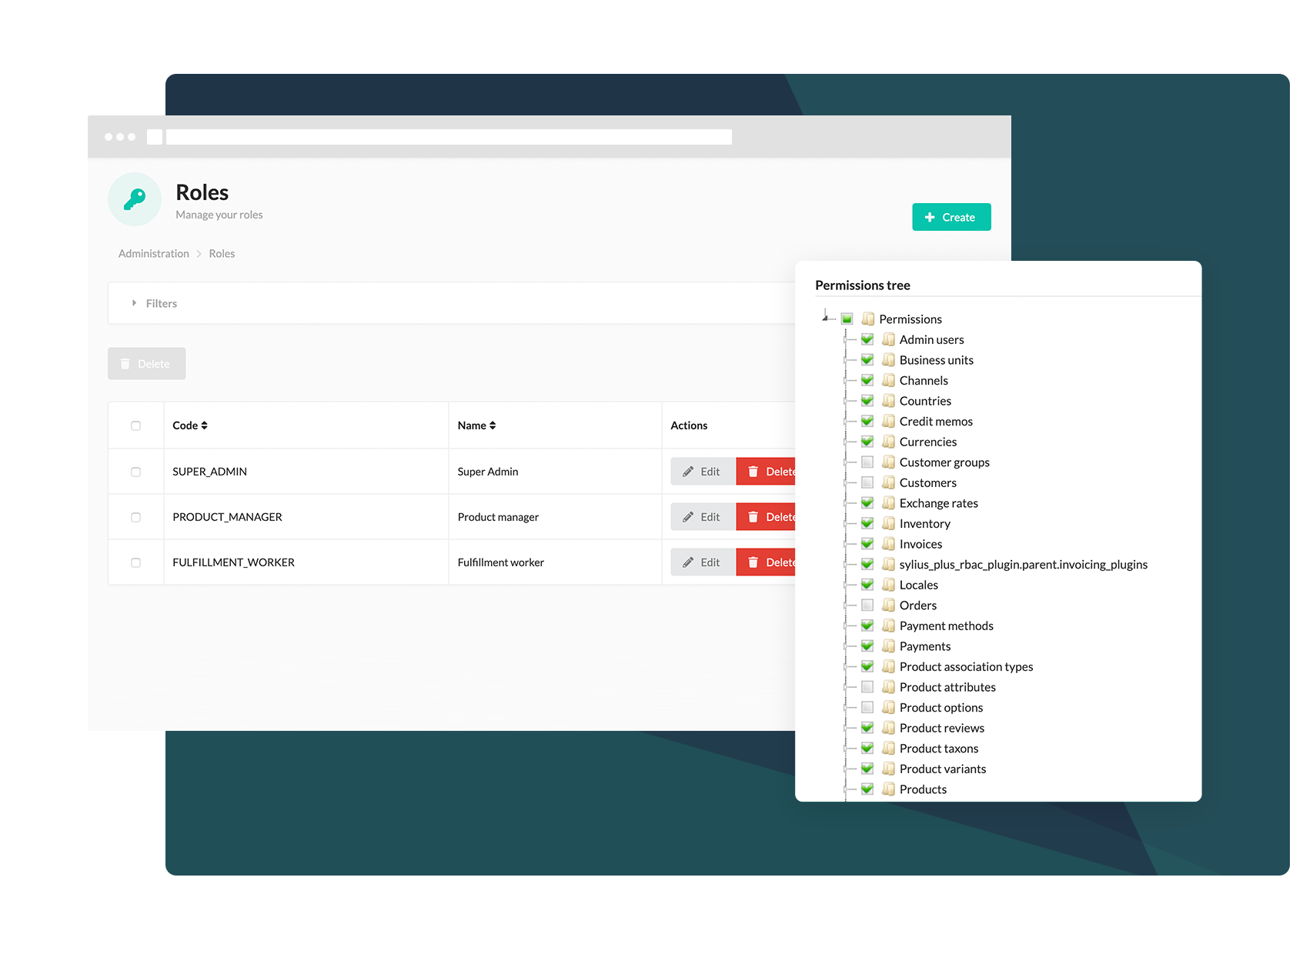Viewport: 1313px width, 964px height.
Task: Select the Orders tree item
Action: click(917, 605)
